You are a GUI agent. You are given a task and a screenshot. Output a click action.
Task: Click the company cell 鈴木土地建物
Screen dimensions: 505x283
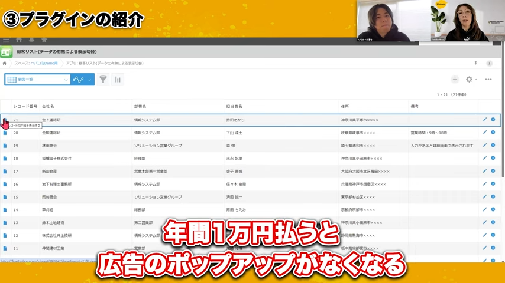pyautogui.click(x=53, y=223)
